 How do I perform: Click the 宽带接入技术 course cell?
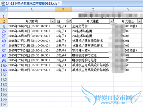tap(93, 50)
